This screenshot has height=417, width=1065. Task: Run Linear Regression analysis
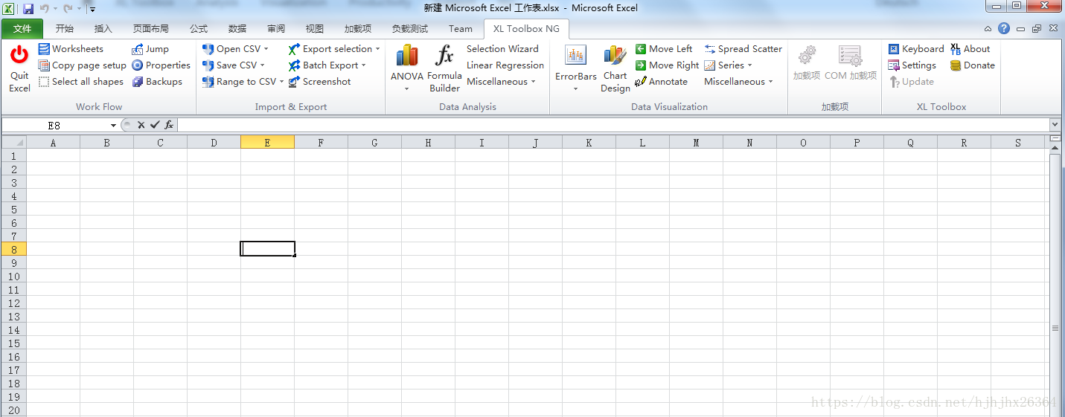505,65
